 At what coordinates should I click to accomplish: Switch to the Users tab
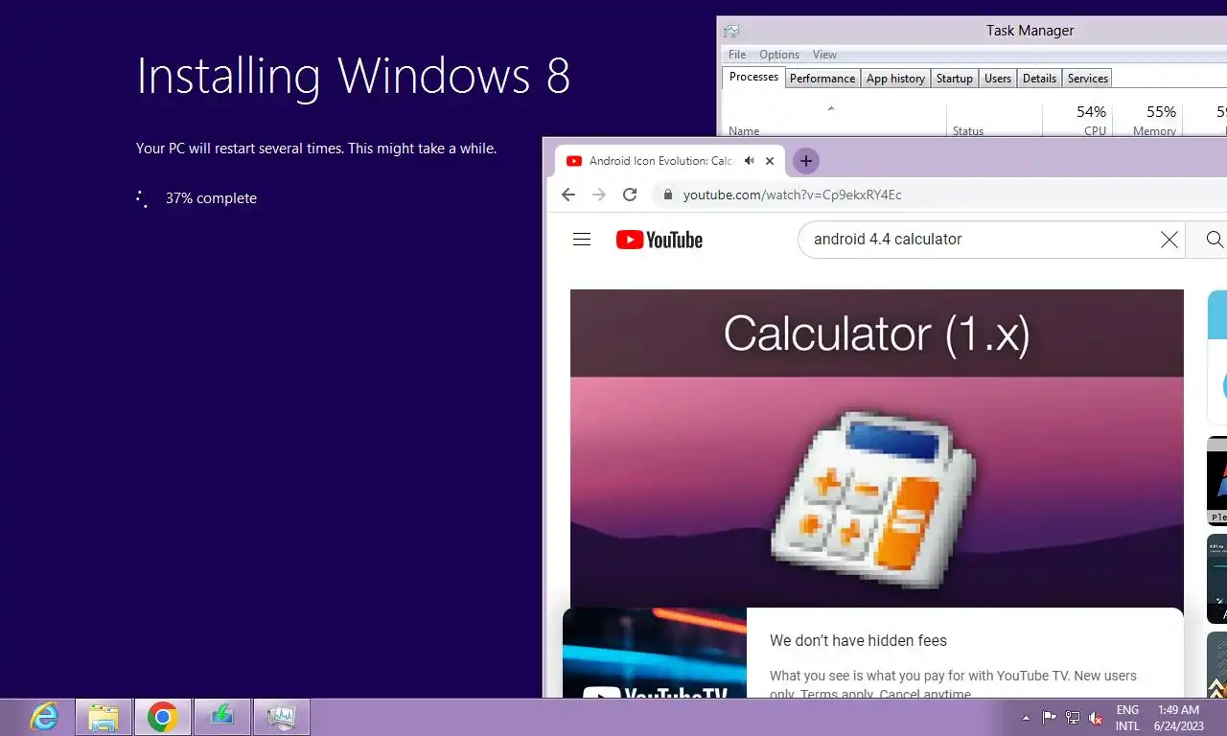[998, 79]
